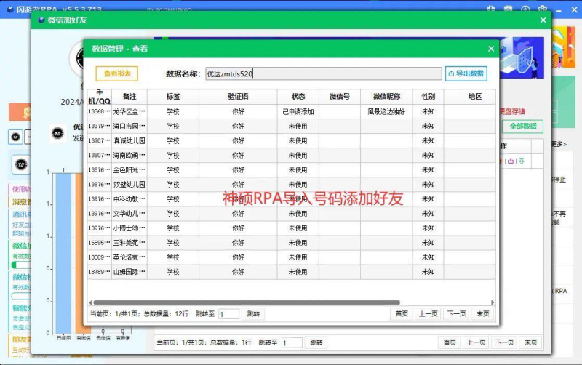The width and height of the screenshot is (582, 365).
Task: Select row with 备注 小博士幼…
Action: pyautogui.click(x=292, y=228)
